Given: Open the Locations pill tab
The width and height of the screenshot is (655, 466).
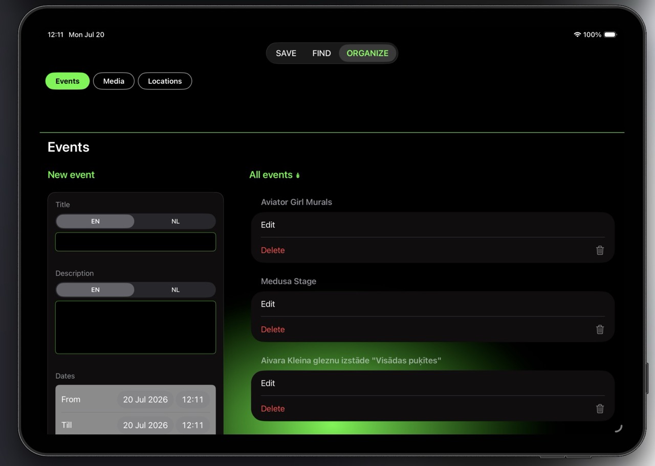Looking at the screenshot, I should tap(165, 81).
